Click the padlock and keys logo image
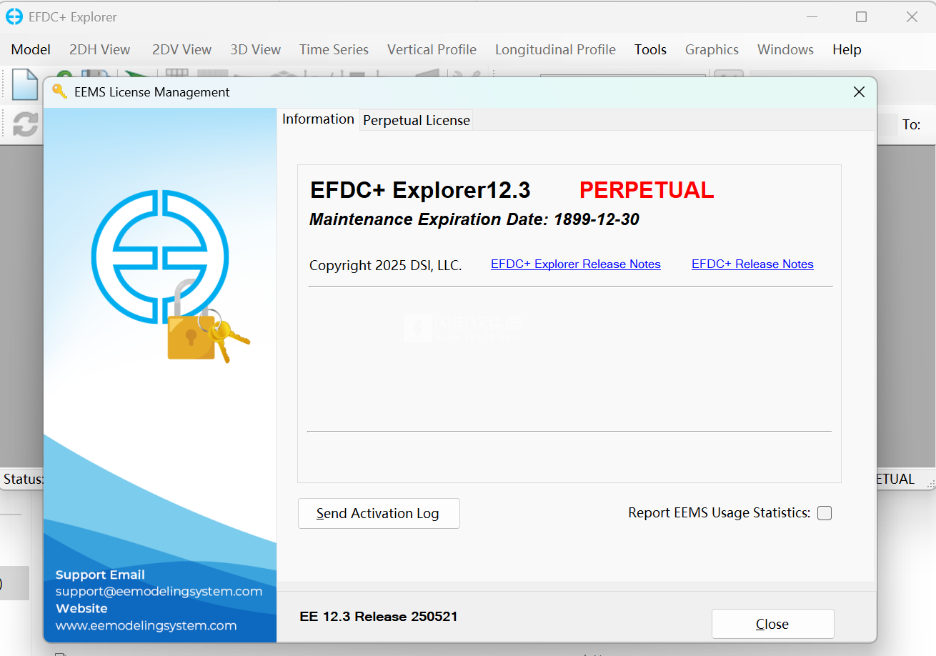This screenshot has height=656, width=936. [207, 320]
